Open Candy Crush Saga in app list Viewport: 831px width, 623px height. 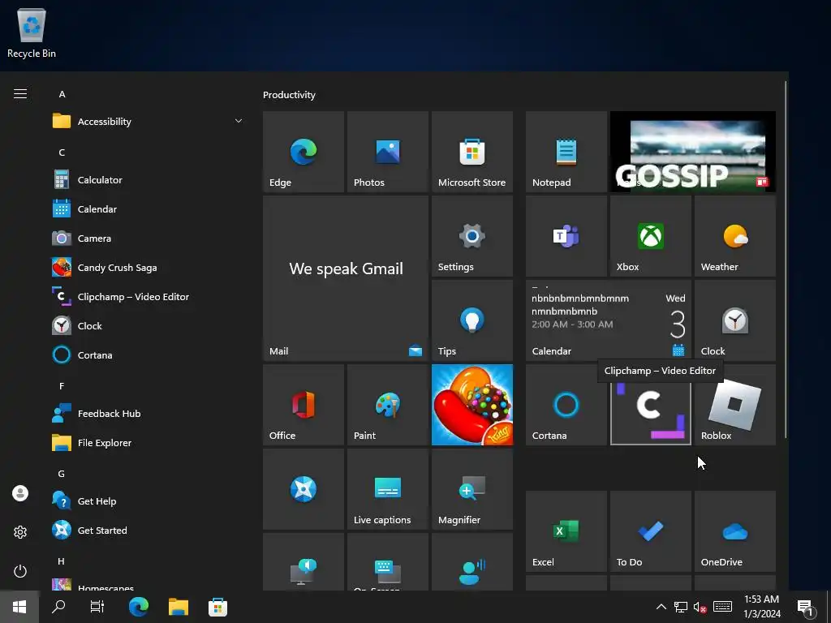149,268
